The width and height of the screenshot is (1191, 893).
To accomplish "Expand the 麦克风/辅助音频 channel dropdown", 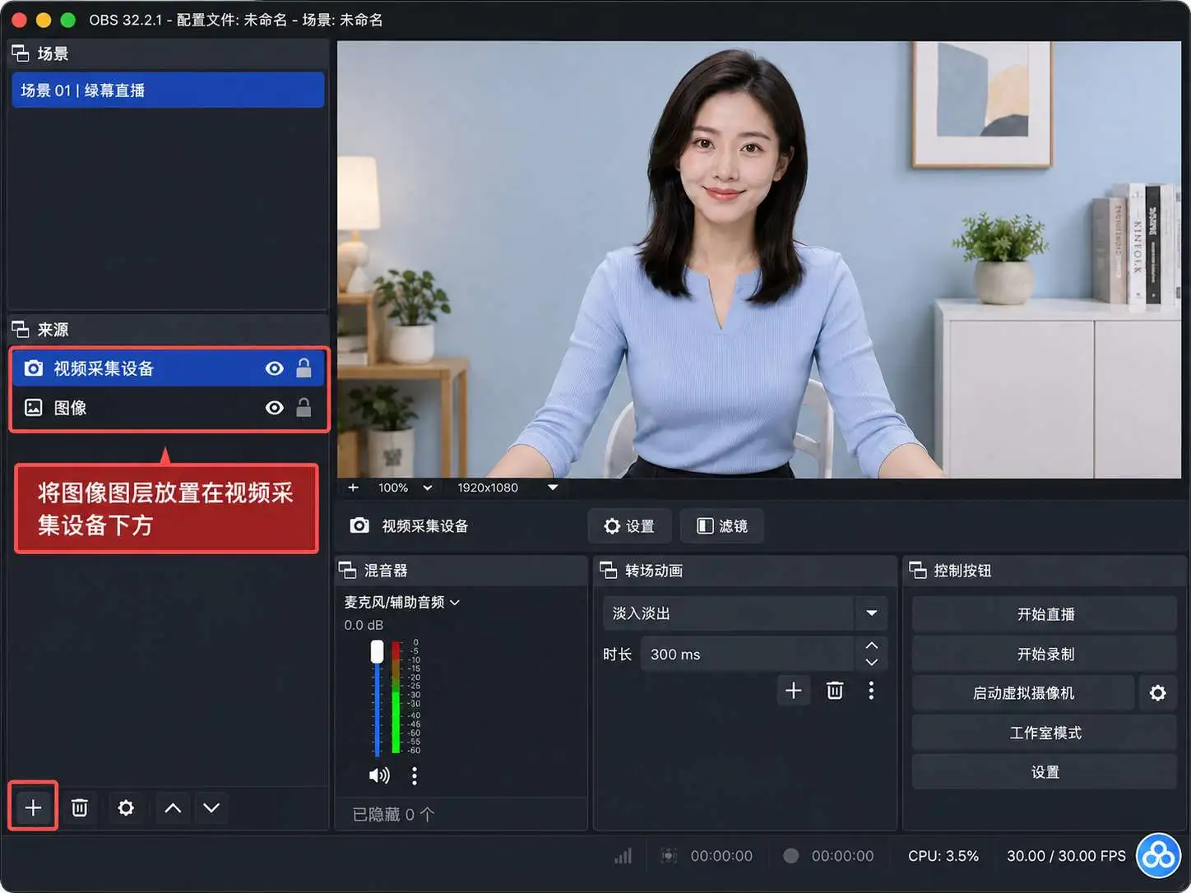I will click(x=455, y=603).
